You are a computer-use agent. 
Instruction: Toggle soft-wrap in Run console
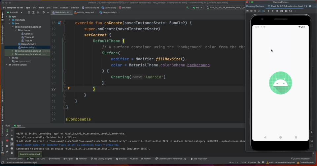point(12,139)
